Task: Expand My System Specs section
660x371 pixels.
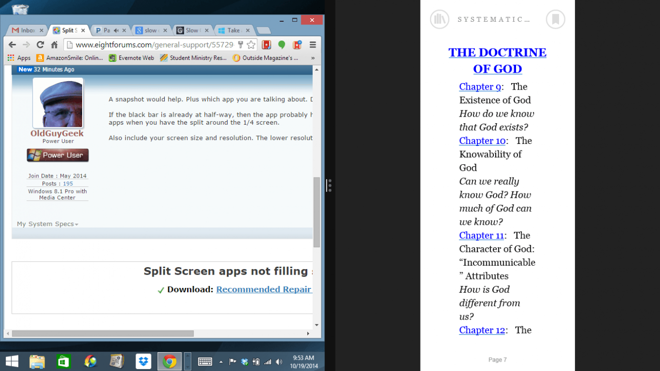Action: click(47, 224)
